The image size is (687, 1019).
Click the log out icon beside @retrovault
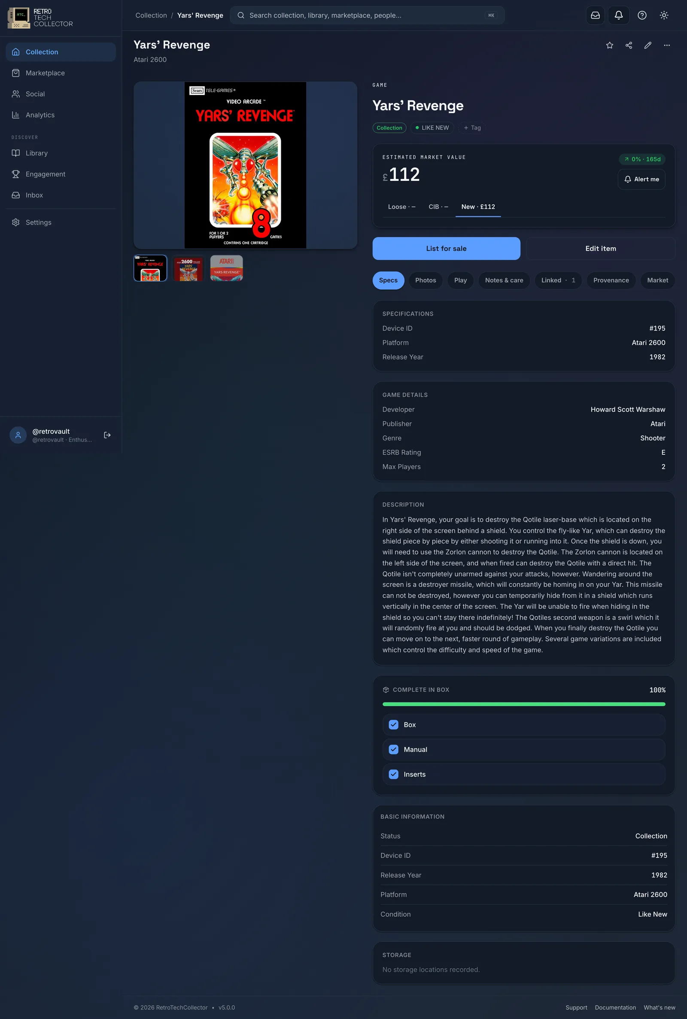(107, 435)
